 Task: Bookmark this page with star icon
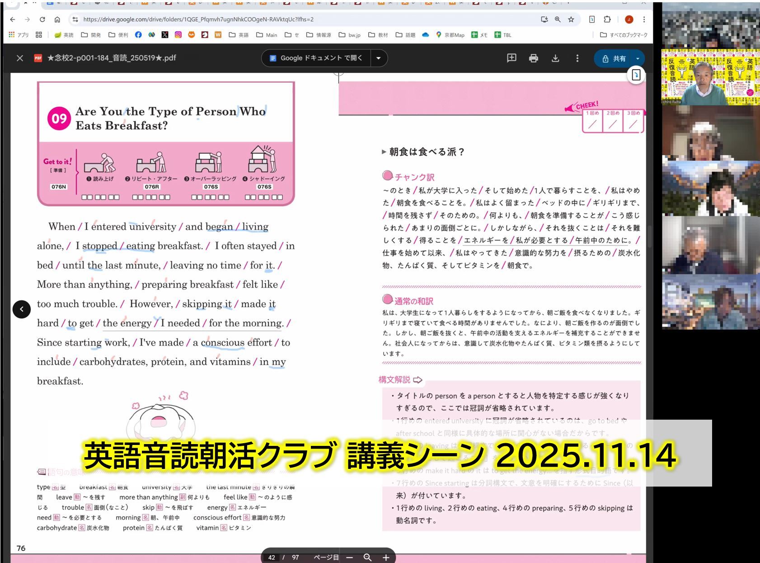(x=571, y=19)
